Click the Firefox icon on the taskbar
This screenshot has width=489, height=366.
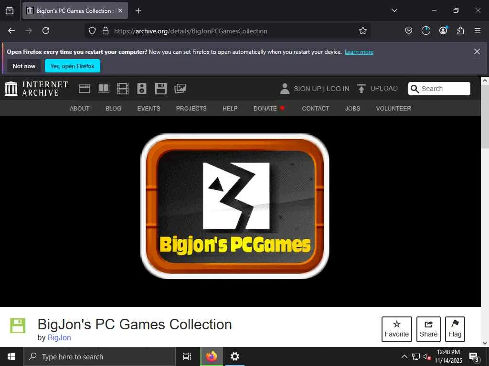211,356
